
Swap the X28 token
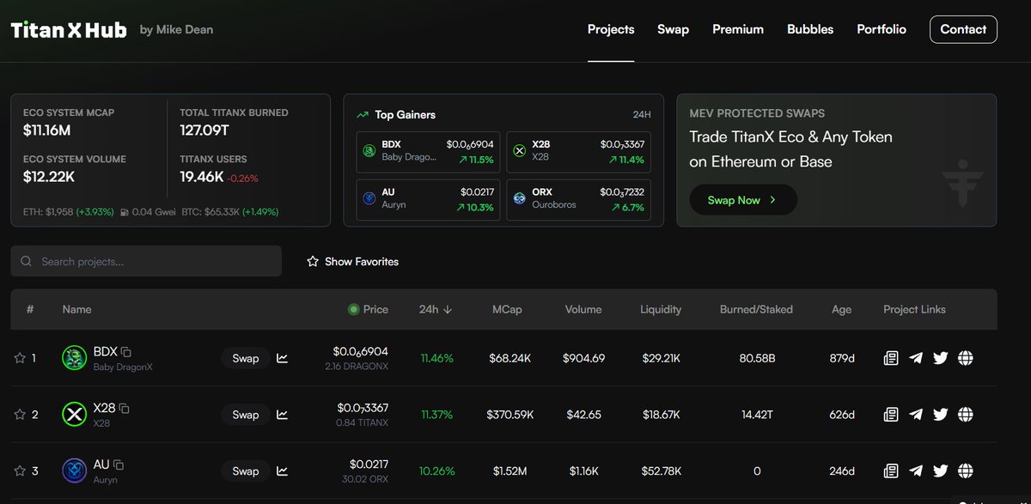[246, 415]
